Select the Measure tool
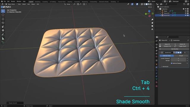The height and width of the screenshot is (107, 190). 3,38
